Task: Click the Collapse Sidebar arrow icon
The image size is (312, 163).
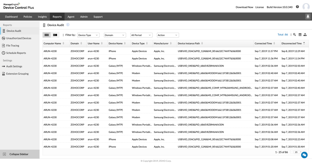Action: (4, 154)
